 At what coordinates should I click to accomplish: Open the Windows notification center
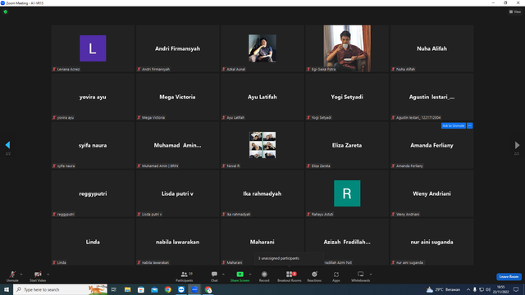(516, 289)
